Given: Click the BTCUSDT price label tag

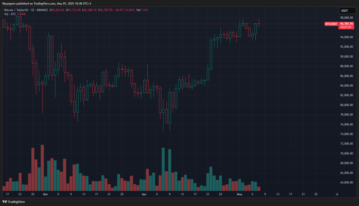Looking at the screenshot, I should click(331, 24).
